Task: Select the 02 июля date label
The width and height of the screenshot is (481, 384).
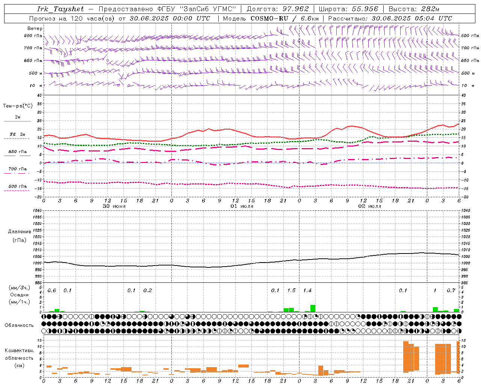Action: tap(370, 206)
